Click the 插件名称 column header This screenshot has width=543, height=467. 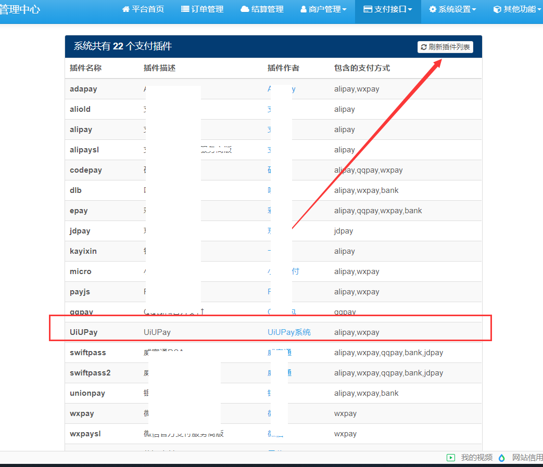click(x=85, y=68)
